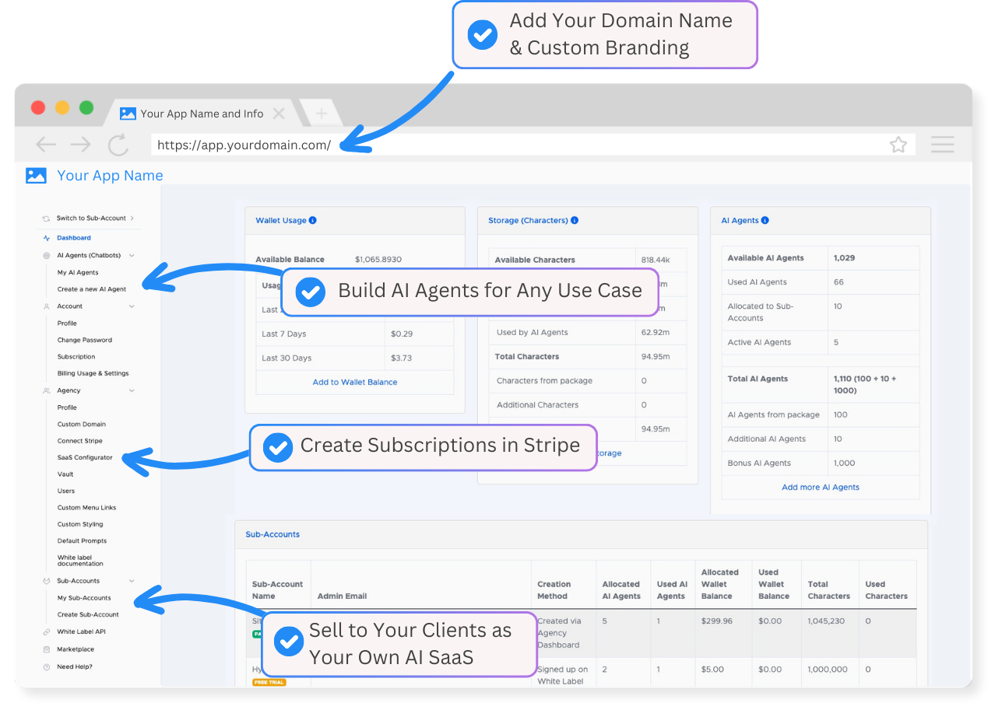Click the address bar showing app.yourdomain.com
This screenshot has width=1002, height=710.
(533, 145)
